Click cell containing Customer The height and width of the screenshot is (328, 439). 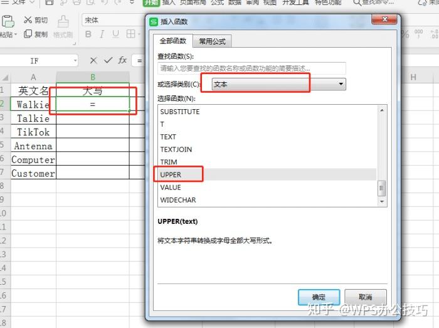(x=33, y=173)
